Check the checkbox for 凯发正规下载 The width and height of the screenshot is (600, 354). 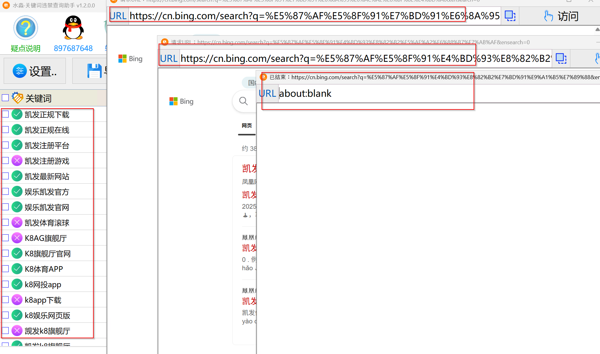pos(5,114)
